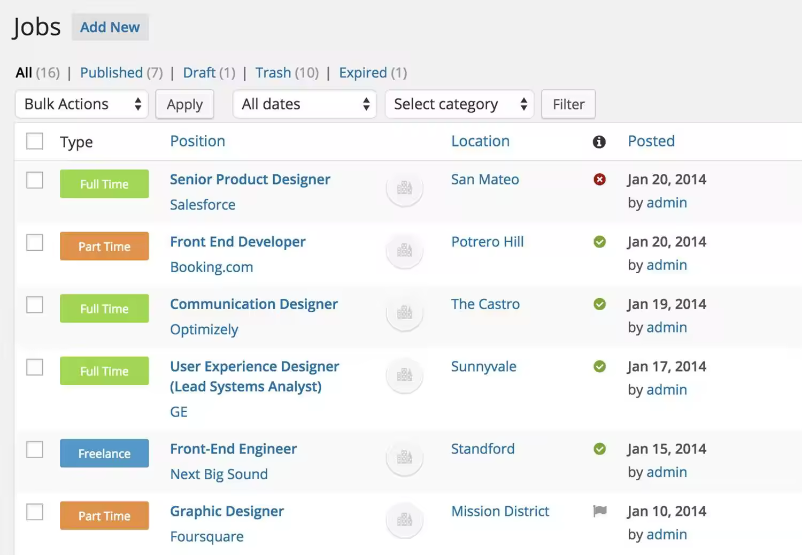The width and height of the screenshot is (802, 555).
Task: Click the Part Time badge for Graphic Designer
Action: [x=104, y=515]
